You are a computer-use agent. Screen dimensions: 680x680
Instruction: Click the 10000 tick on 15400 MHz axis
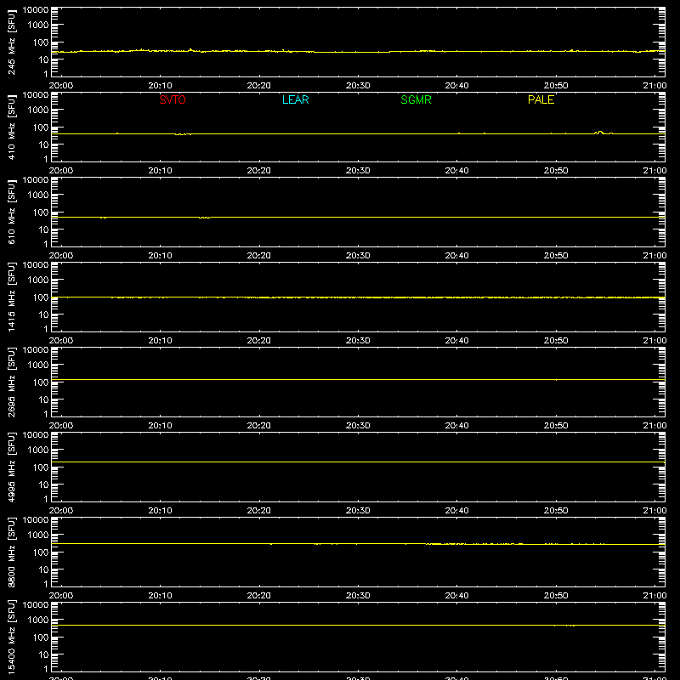tap(36, 605)
